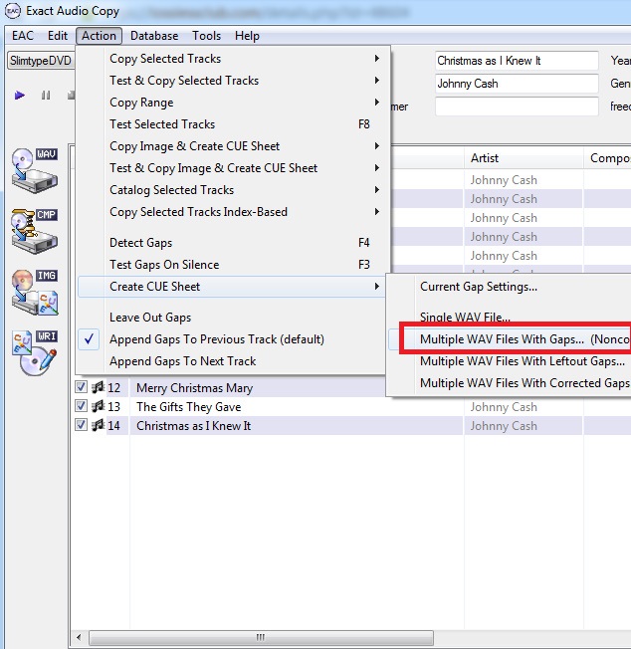Click the CMP copy compressed icon
631x649 pixels.
coord(35,231)
